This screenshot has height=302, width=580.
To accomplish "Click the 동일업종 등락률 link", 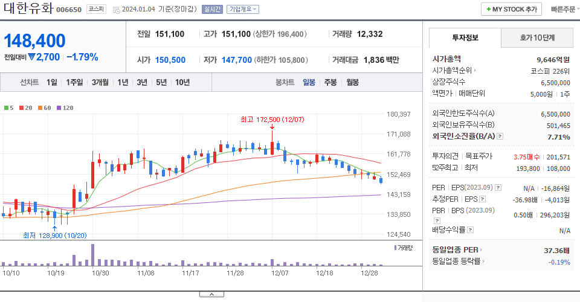I will click(x=456, y=262).
